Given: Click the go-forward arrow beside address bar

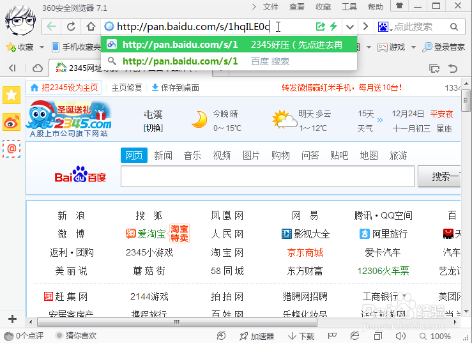Looking at the screenshot, I should pyautogui.click(x=365, y=26).
